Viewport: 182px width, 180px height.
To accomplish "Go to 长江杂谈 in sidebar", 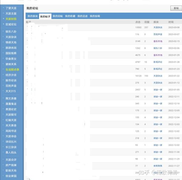I will click(11, 147).
